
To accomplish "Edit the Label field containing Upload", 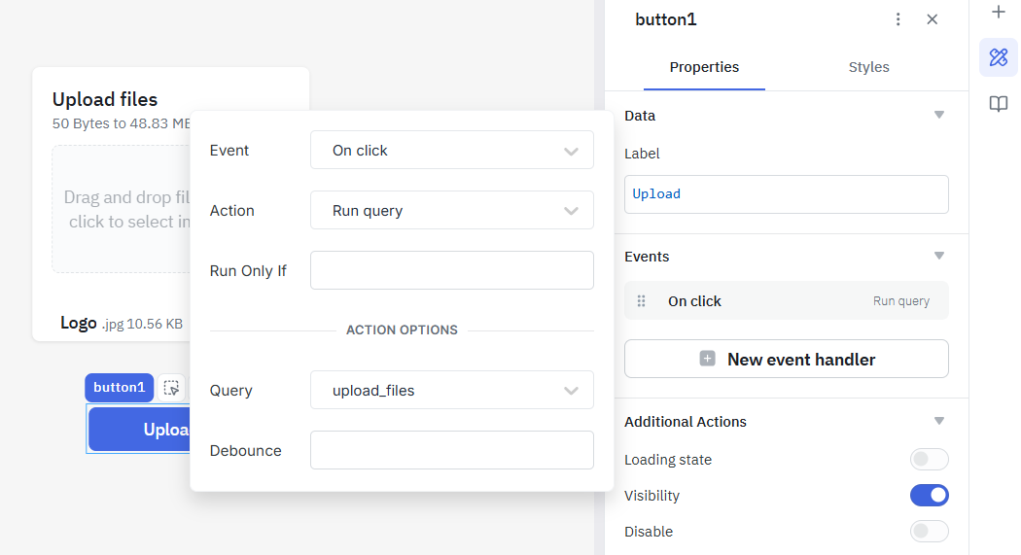I will 786,193.
